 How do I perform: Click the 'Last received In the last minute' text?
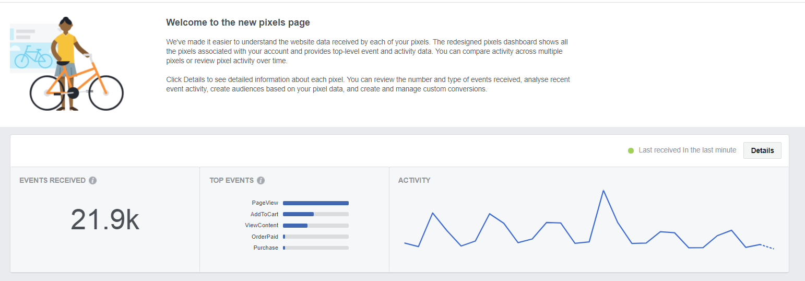687,150
